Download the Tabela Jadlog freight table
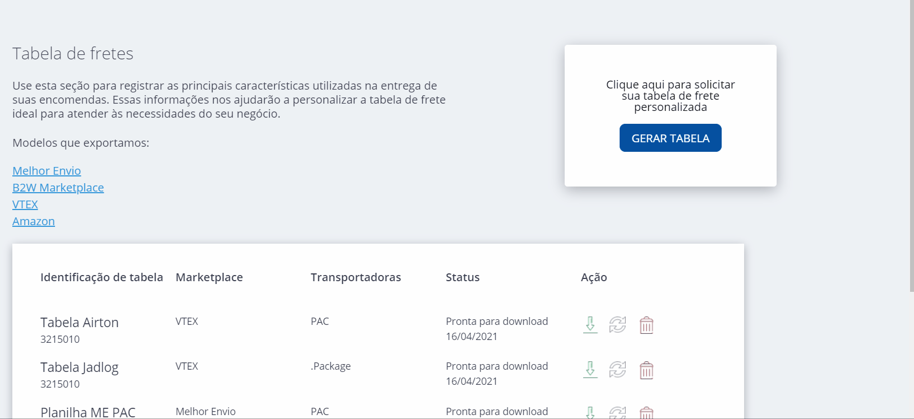This screenshot has height=419, width=914. pyautogui.click(x=590, y=370)
